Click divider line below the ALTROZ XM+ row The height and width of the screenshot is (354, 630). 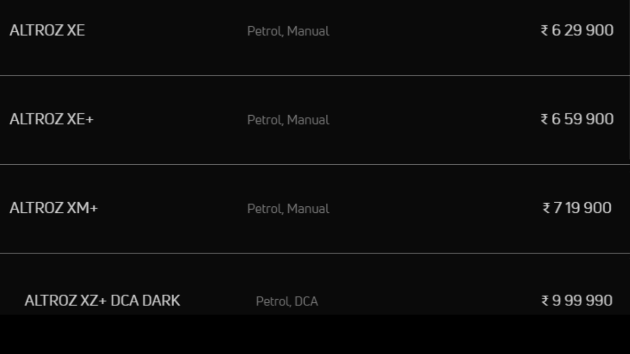click(x=315, y=253)
